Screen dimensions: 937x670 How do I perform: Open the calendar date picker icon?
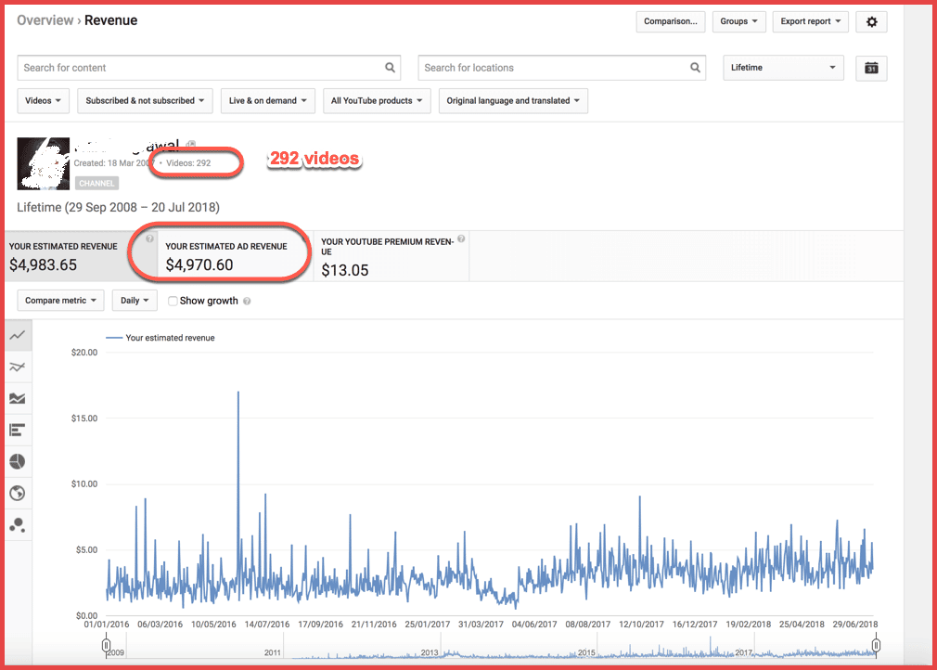(x=871, y=68)
